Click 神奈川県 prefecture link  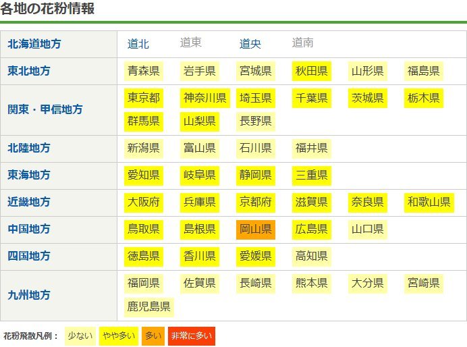204,98
